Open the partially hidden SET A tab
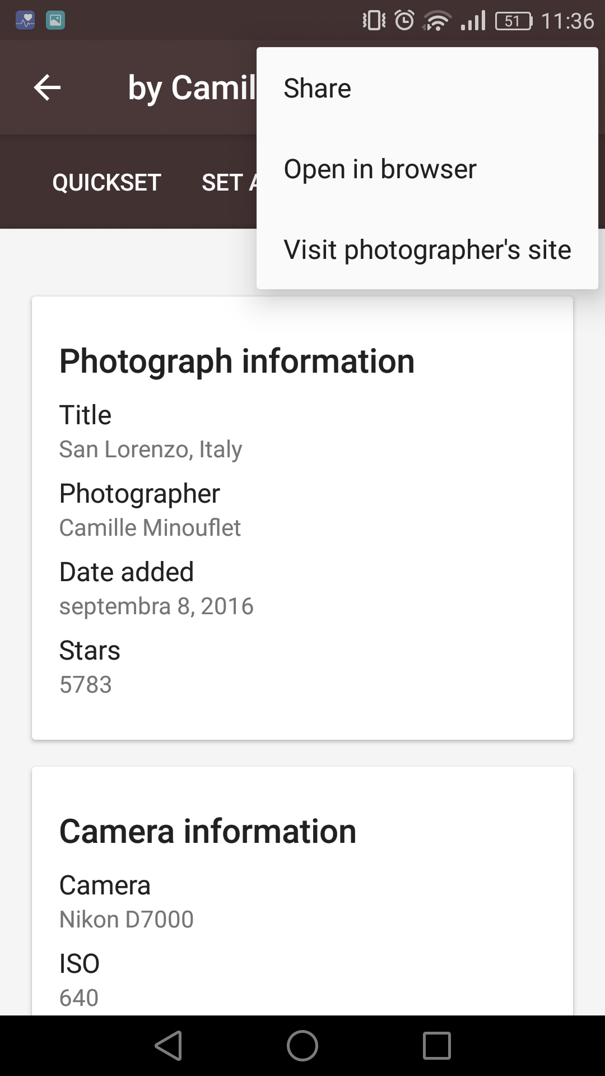The height and width of the screenshot is (1076, 605). [x=229, y=182]
